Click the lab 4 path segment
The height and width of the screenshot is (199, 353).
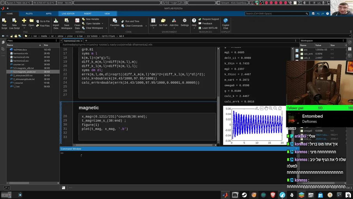point(121,36)
